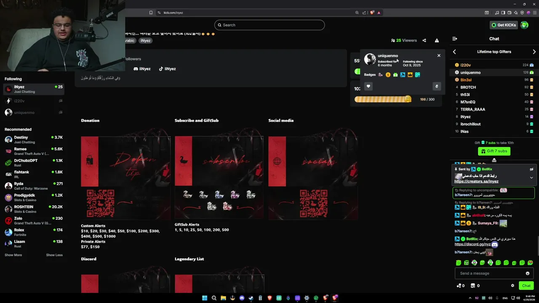
Task: Open iNyez Discord social link
Action: 142,69
